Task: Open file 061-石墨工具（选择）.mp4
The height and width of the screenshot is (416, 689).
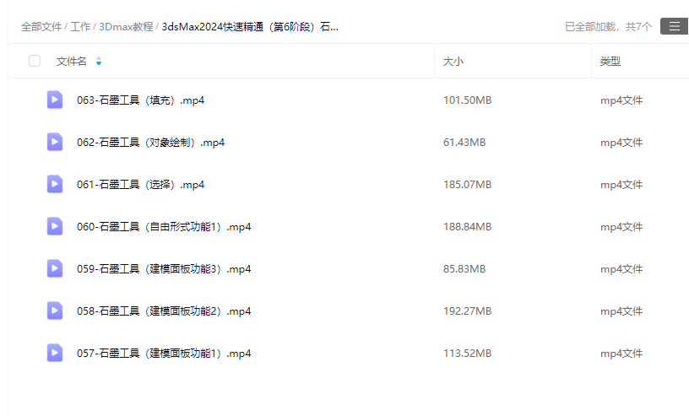Action: [140, 185]
